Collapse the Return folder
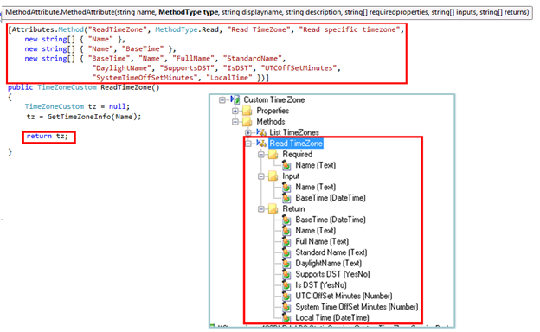 (261, 209)
